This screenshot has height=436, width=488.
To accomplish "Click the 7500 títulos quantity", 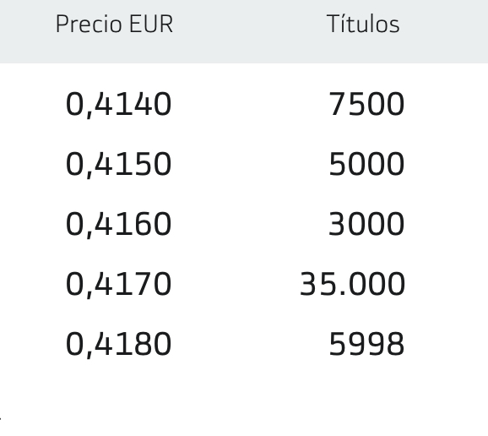I will [x=366, y=104].
